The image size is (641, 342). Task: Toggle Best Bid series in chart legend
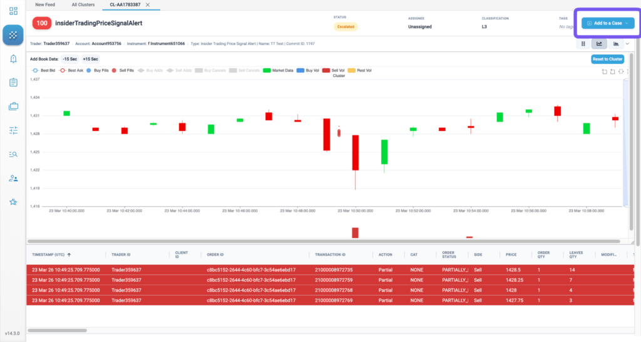click(x=43, y=70)
